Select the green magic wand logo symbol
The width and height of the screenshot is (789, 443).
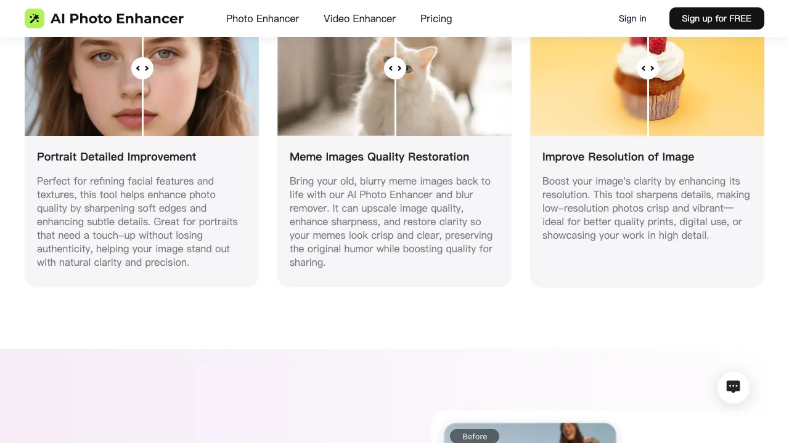coord(35,18)
